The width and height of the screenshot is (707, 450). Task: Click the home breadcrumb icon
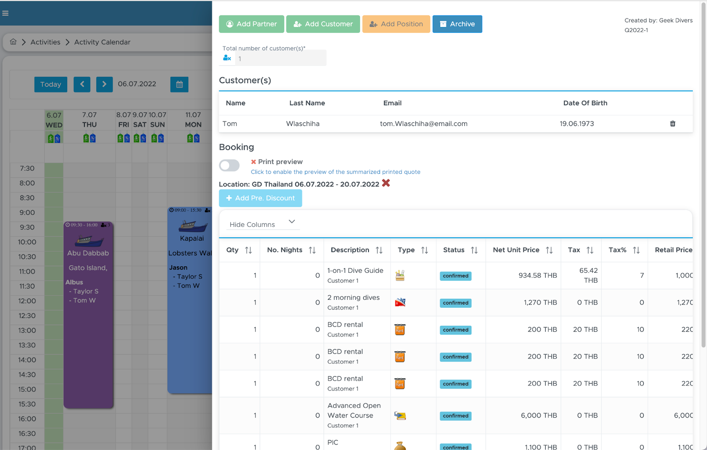[x=13, y=42]
